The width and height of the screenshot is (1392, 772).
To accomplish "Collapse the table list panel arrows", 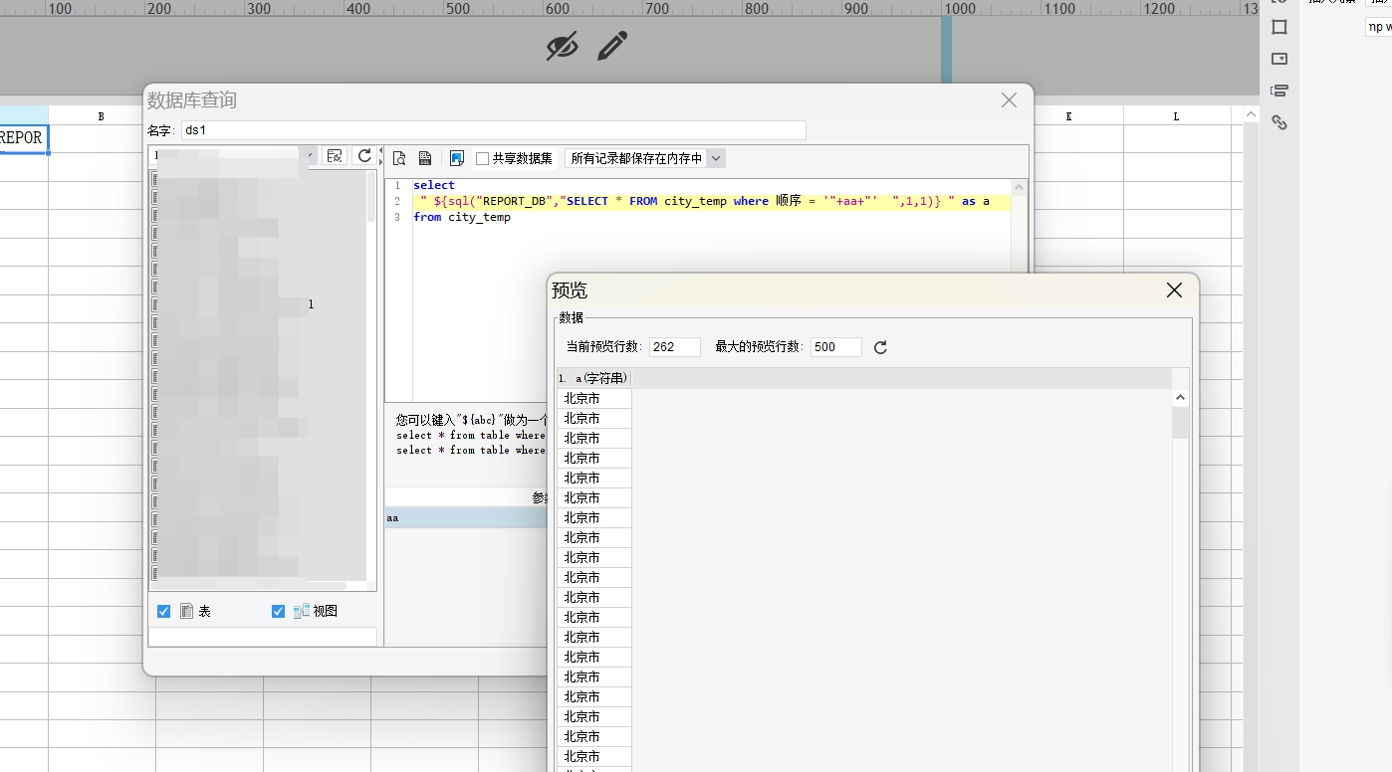I will [x=379, y=157].
